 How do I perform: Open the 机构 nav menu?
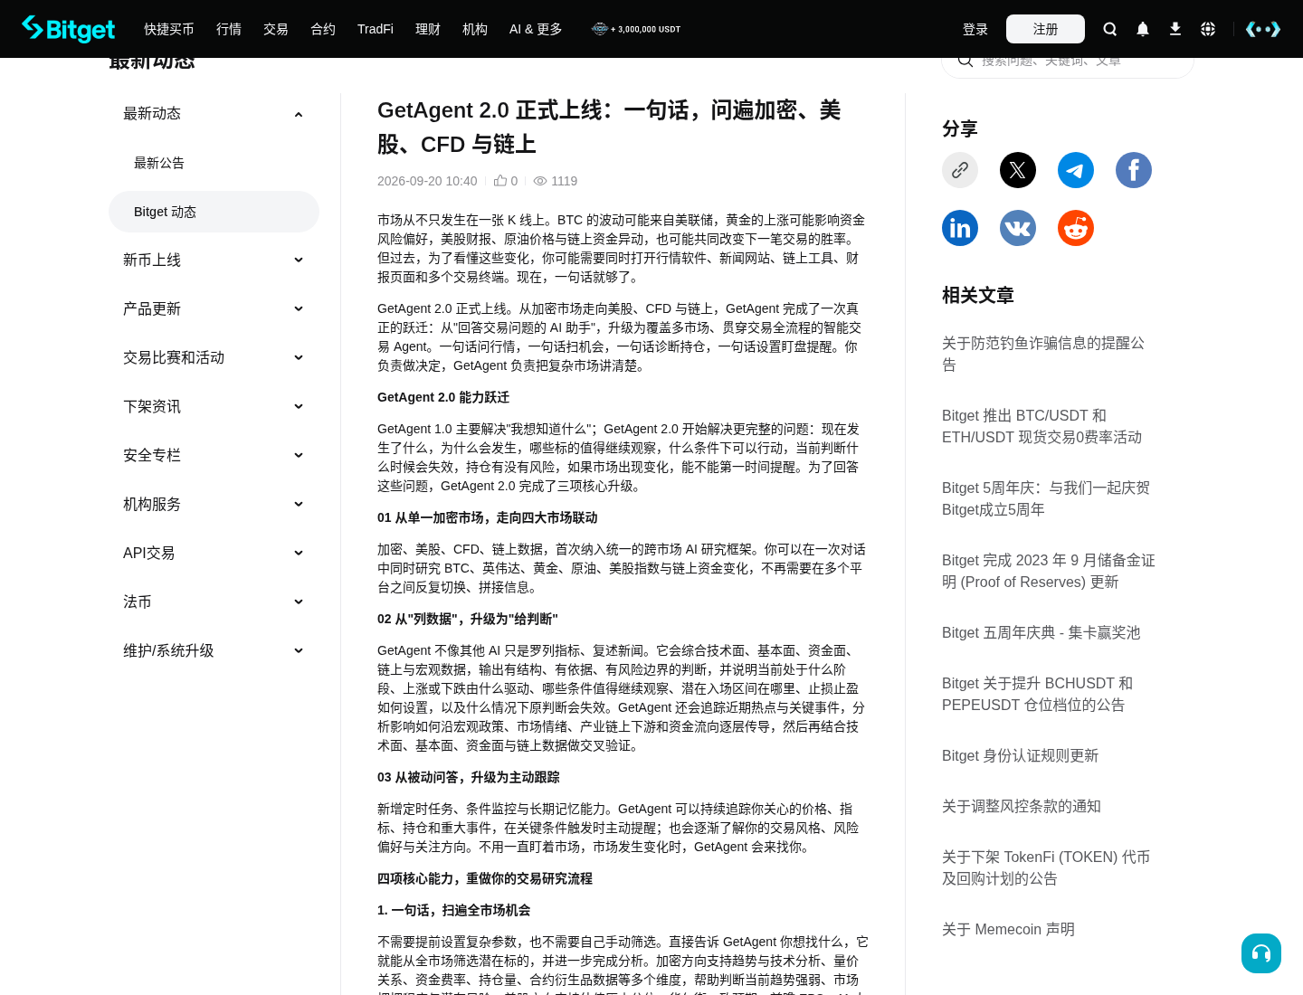click(x=475, y=29)
